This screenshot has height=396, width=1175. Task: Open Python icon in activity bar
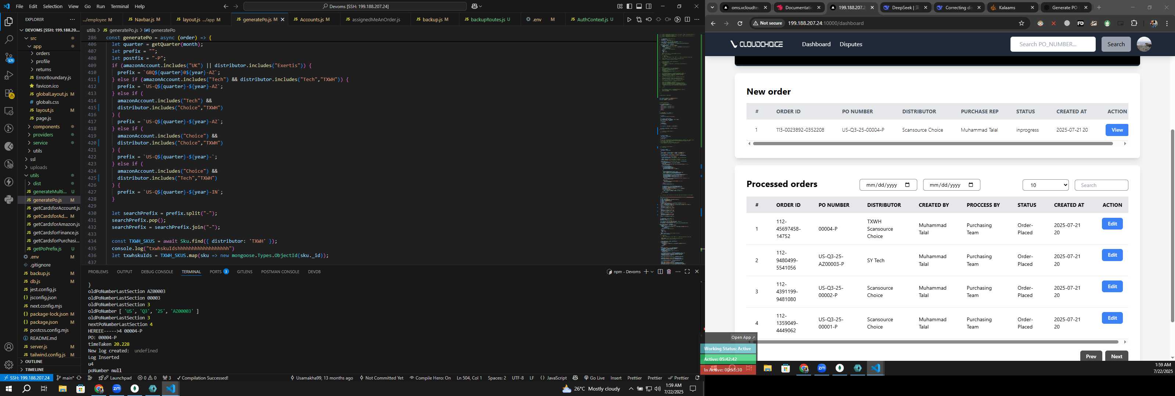9,199
